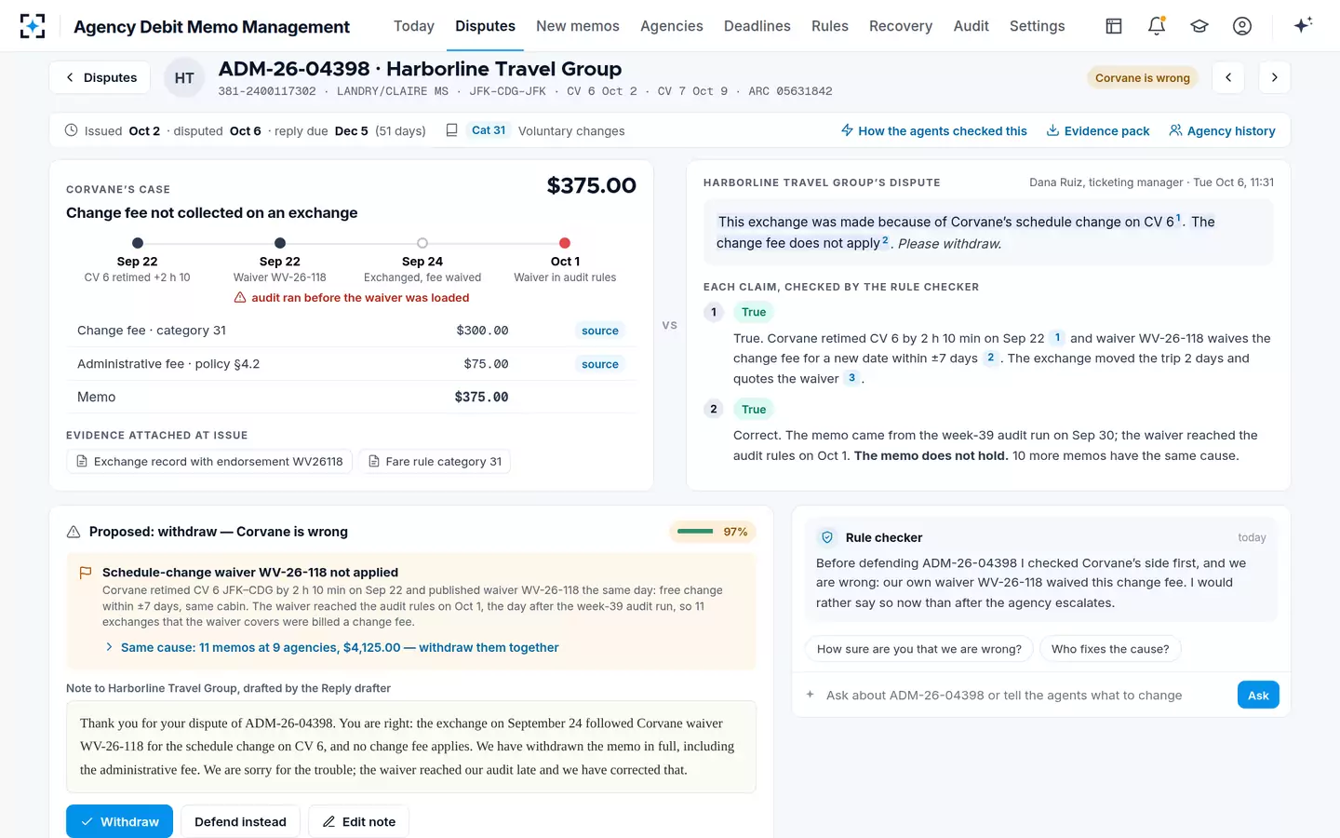Image resolution: width=1340 pixels, height=838 pixels.
Task: Expand 'Same cause: 11 memos' link
Action: click(x=332, y=647)
